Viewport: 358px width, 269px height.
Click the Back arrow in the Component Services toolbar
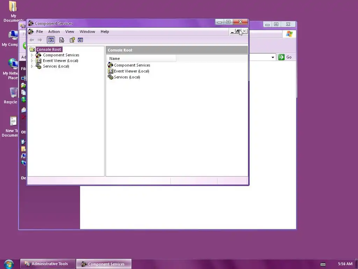click(x=32, y=40)
